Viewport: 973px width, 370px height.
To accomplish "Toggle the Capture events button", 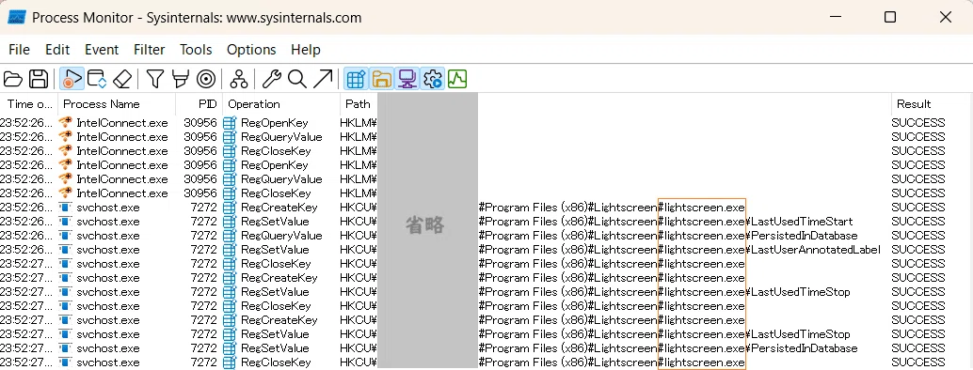I will (72, 79).
